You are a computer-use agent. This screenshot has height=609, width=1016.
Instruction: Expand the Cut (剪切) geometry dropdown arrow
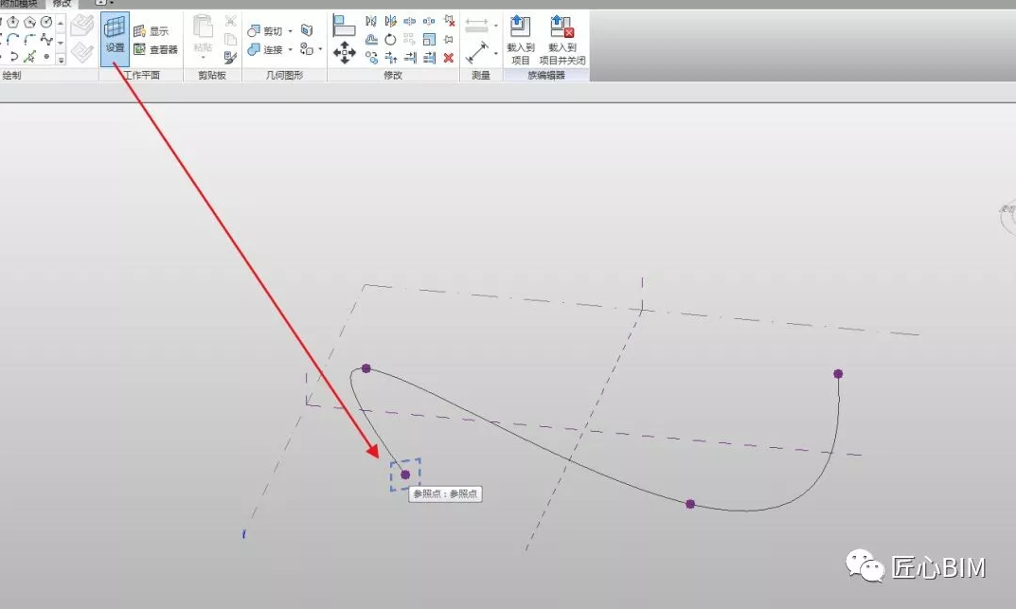290,31
